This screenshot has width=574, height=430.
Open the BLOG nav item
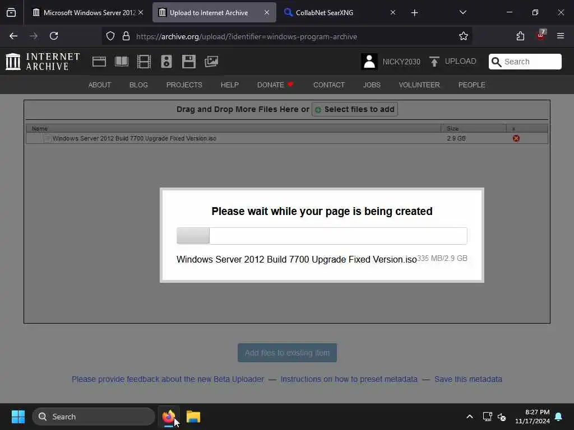[x=139, y=85]
